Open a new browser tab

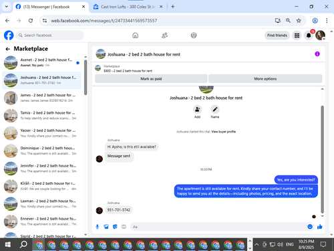pyautogui.click(x=172, y=7)
